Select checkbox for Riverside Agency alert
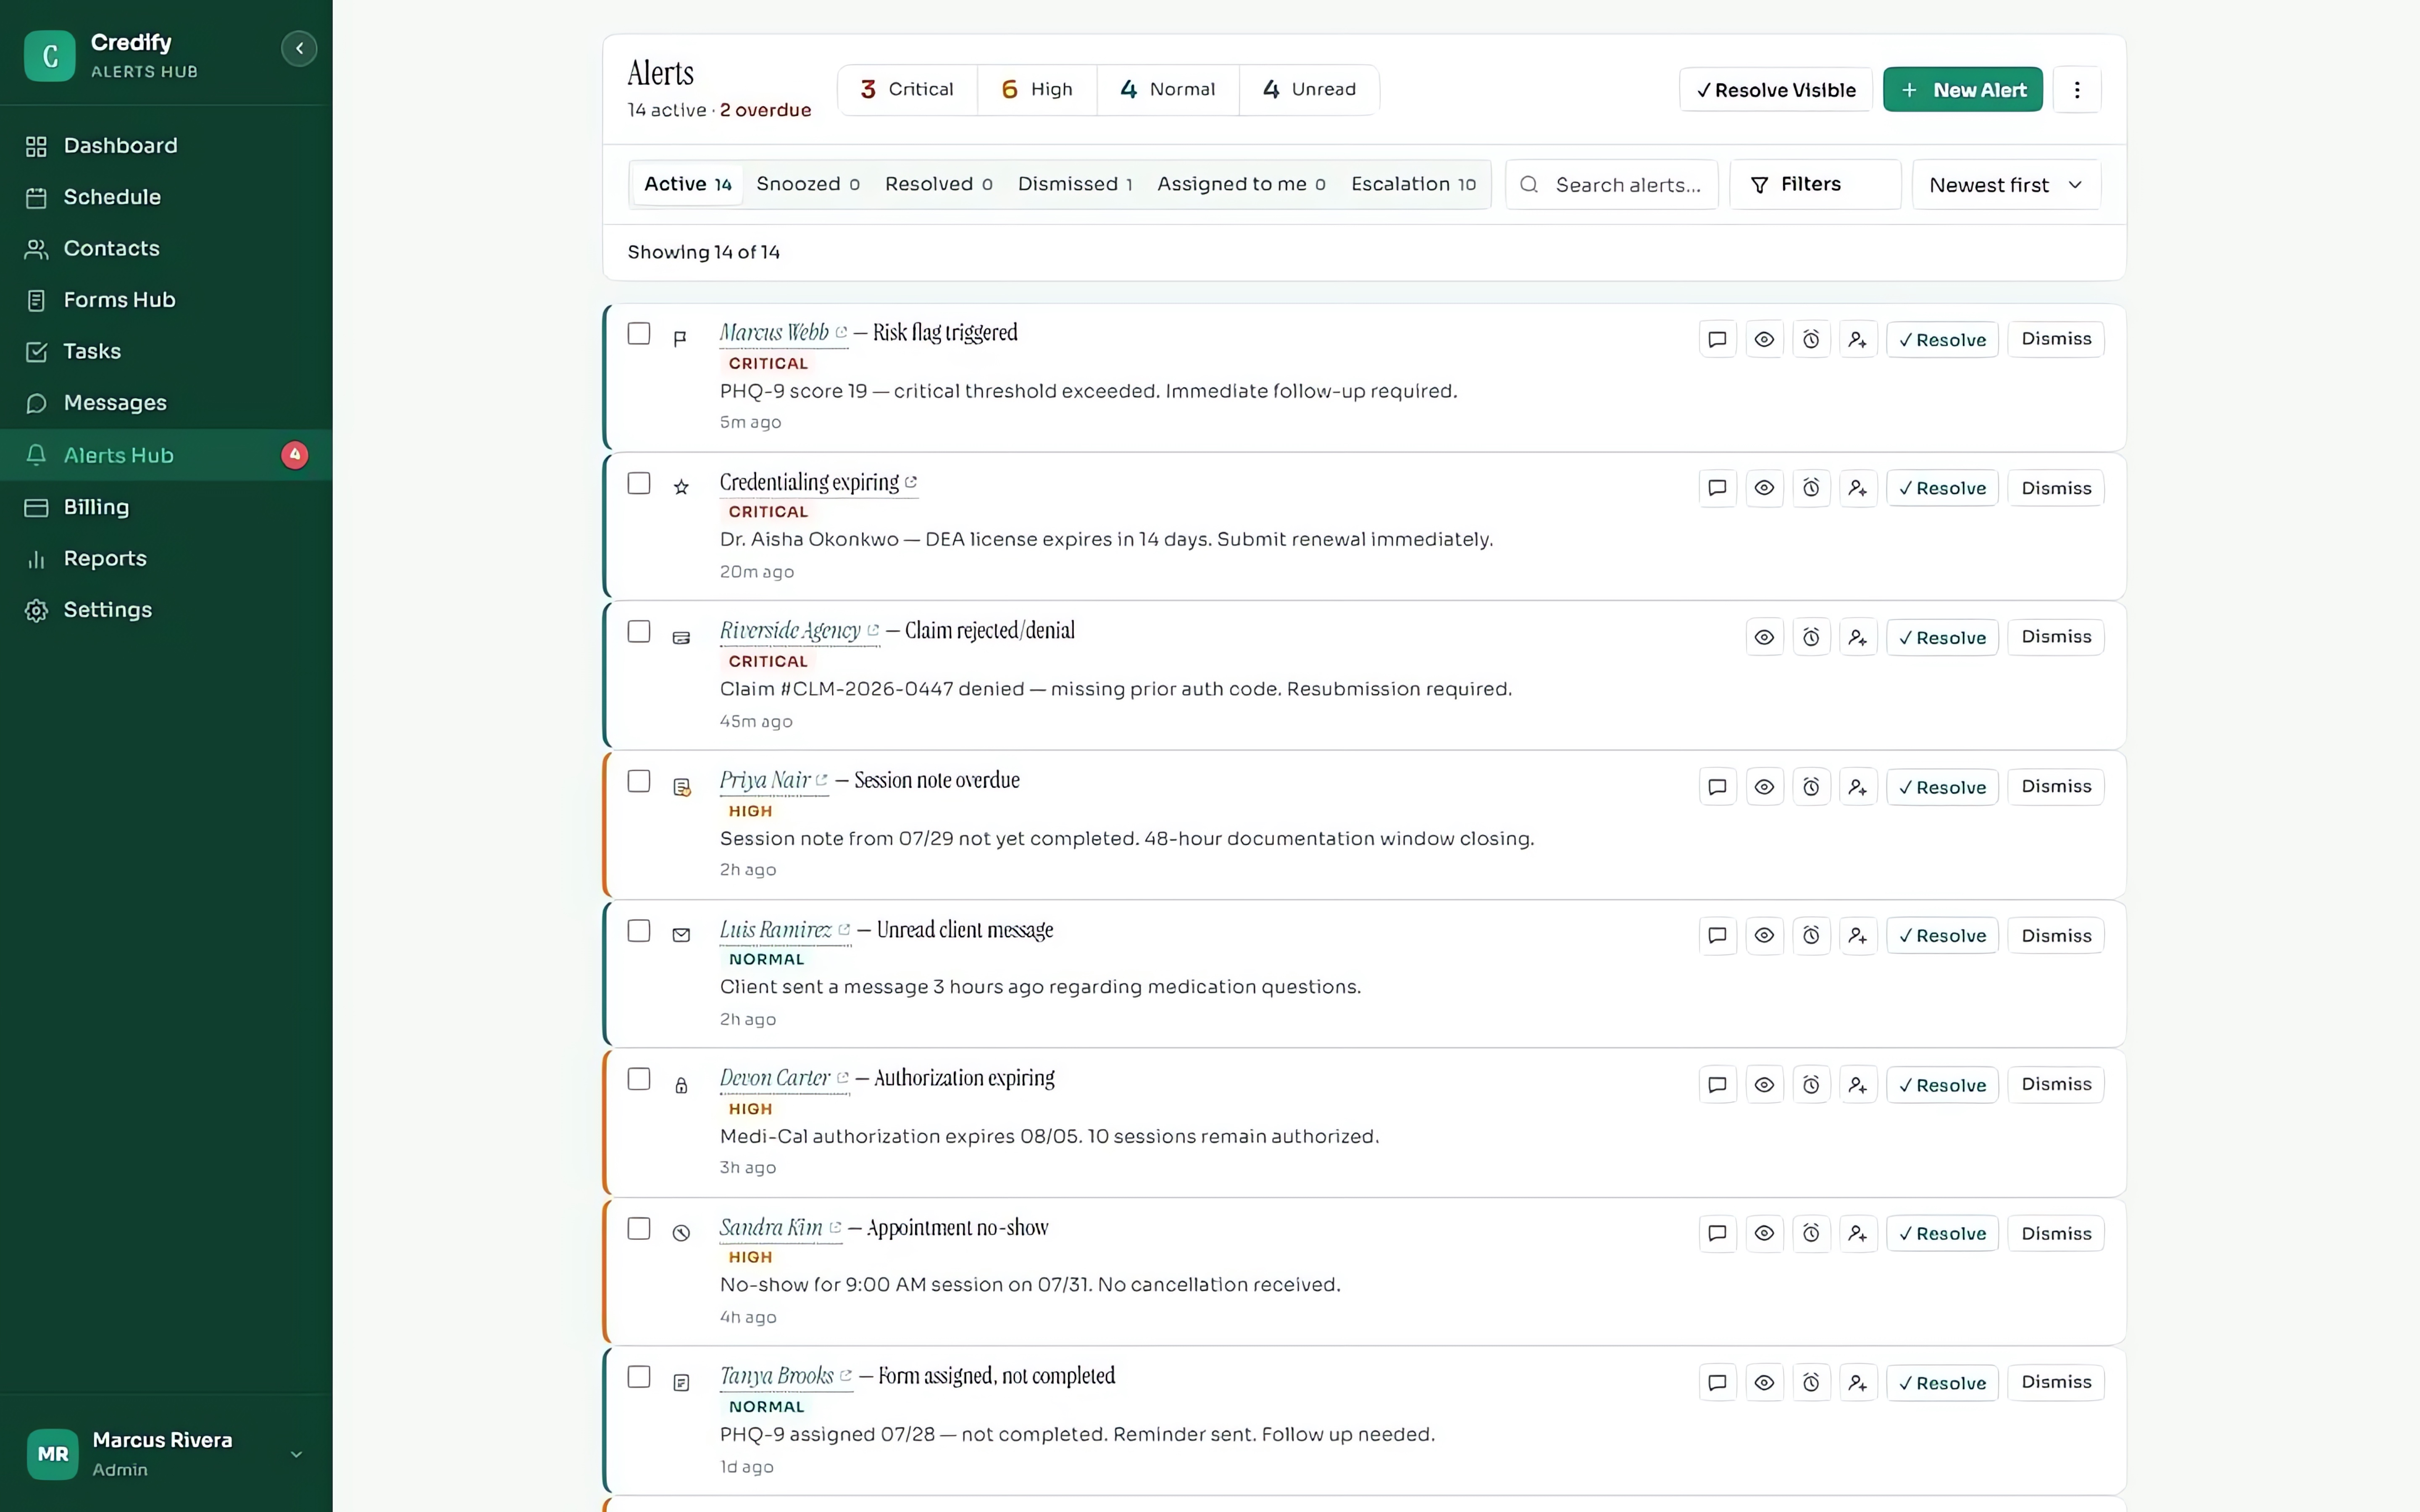Viewport: 2420px width, 1512px height. pos(639,631)
